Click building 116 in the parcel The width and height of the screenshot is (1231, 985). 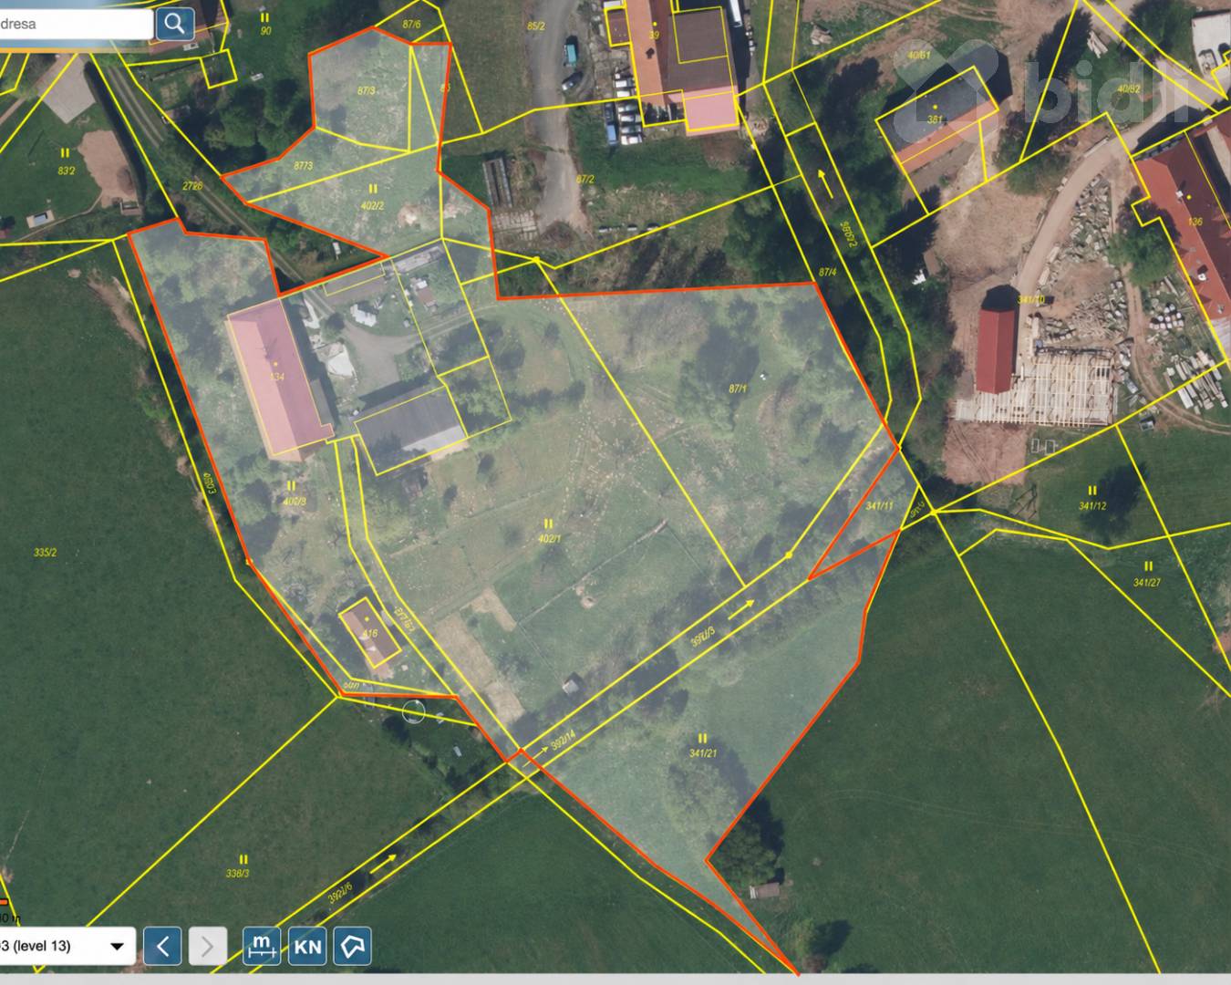click(369, 634)
